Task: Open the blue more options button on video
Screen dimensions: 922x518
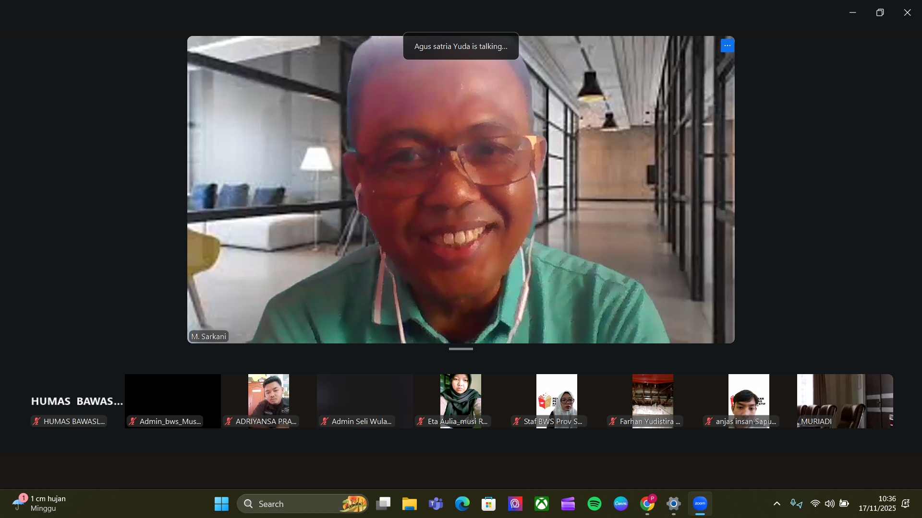Action: [x=727, y=46]
